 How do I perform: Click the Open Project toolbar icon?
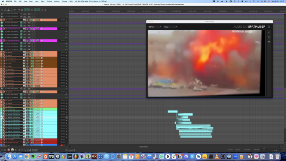(x=5, y=10)
